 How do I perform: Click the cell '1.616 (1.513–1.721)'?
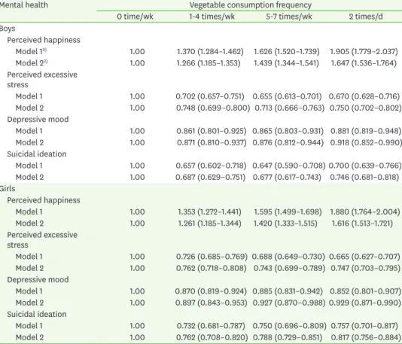point(362,224)
